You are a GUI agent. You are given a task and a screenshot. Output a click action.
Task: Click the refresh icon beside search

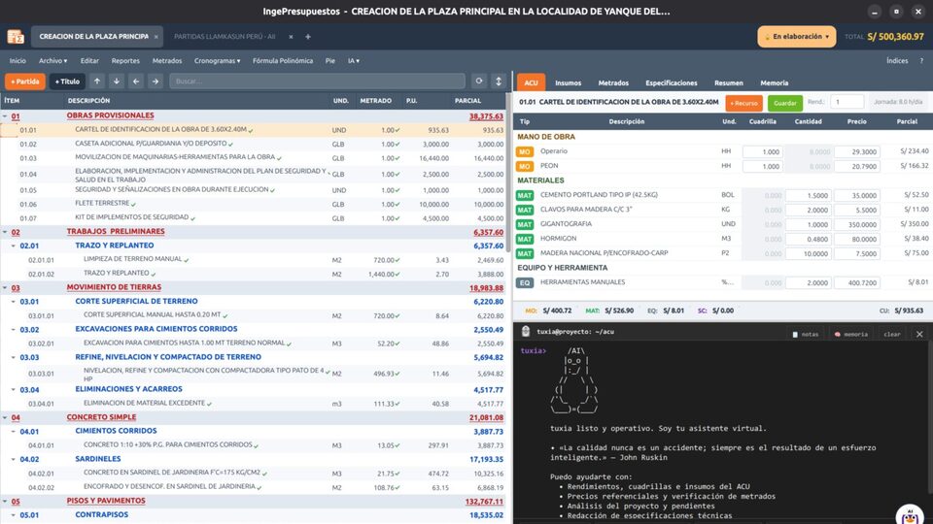click(479, 82)
